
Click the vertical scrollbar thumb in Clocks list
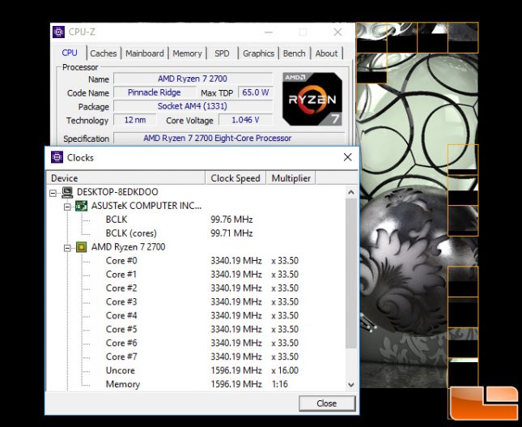coord(351,273)
